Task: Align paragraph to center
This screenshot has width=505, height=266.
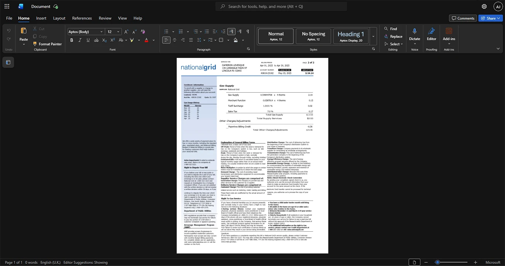Action: 174,40
